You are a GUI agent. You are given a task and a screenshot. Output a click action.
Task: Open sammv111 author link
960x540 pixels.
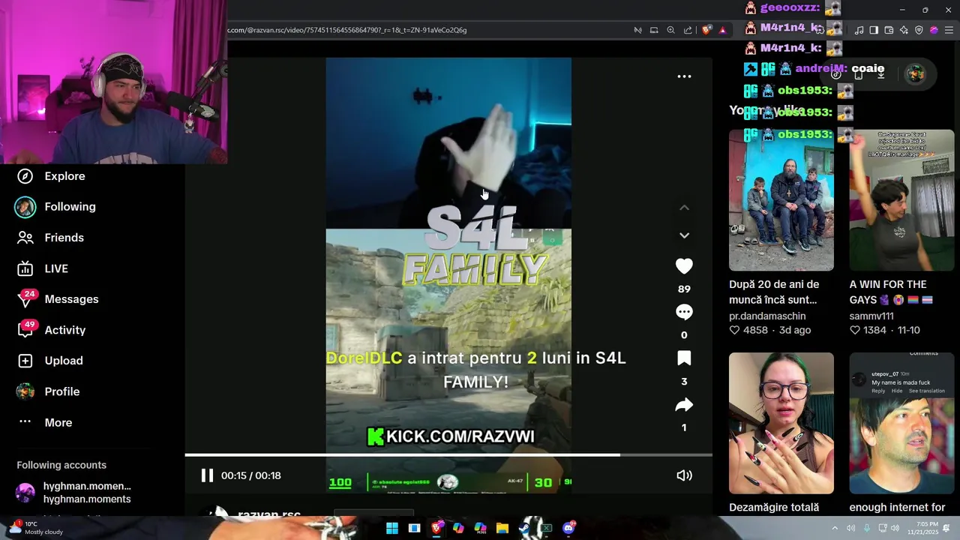pyautogui.click(x=871, y=316)
